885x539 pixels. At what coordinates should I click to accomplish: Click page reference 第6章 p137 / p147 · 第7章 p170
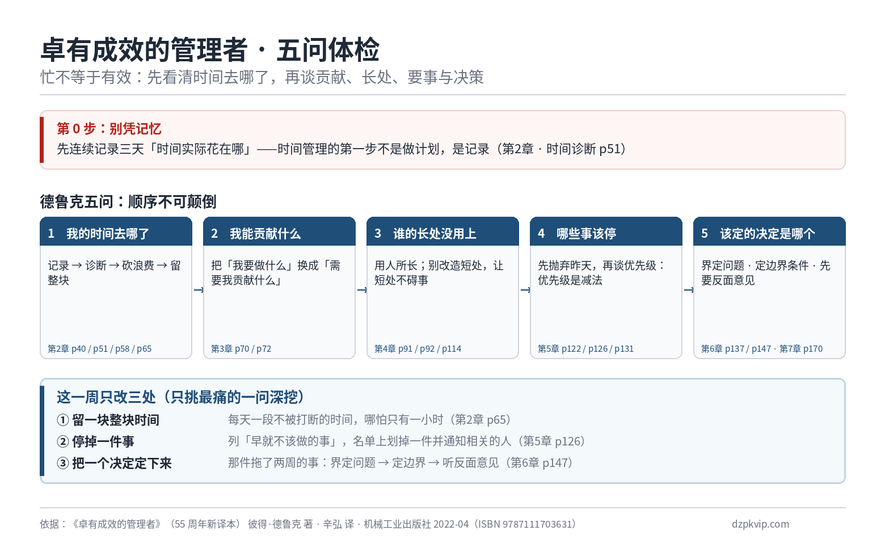click(762, 349)
